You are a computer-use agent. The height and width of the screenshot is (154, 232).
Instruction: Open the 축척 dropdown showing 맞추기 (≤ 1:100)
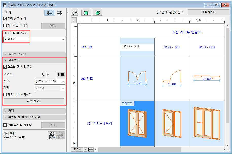pos(50,82)
